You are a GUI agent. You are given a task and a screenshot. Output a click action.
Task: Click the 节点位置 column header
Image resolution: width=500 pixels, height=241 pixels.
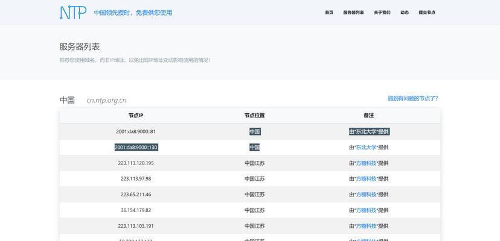pyautogui.click(x=254, y=116)
